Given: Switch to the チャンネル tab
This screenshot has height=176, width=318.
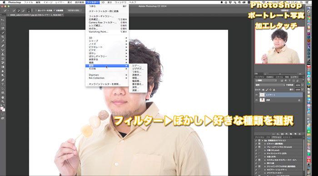Looking at the screenshot, I should point(259,137).
